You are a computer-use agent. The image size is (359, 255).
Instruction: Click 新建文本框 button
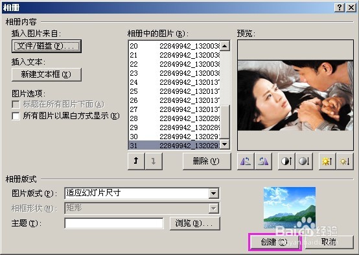click(47, 74)
